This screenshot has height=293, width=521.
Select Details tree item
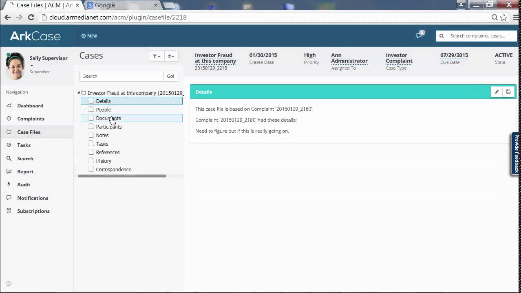click(x=132, y=101)
